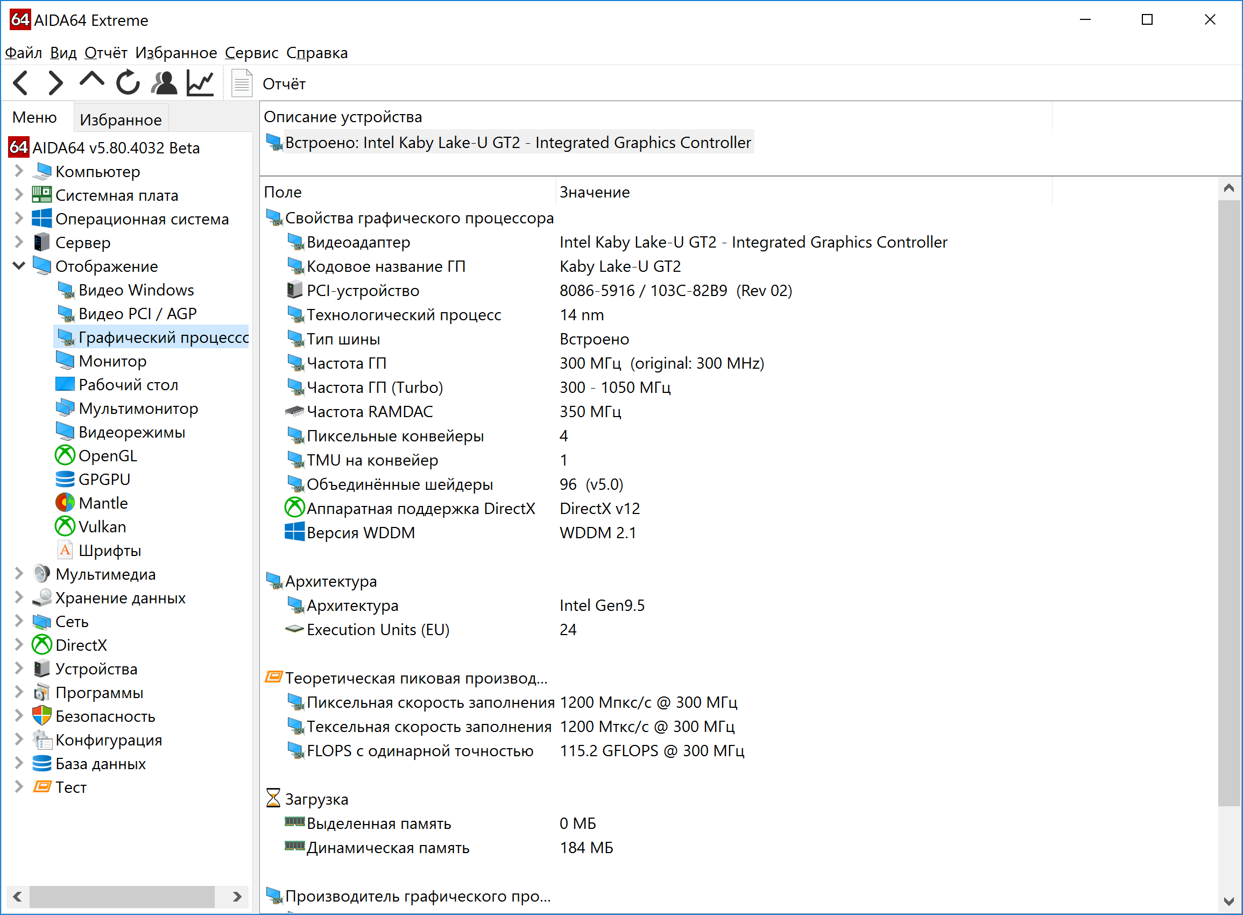Click the Back navigation arrow in toolbar
This screenshot has width=1243, height=915.
pyautogui.click(x=21, y=83)
